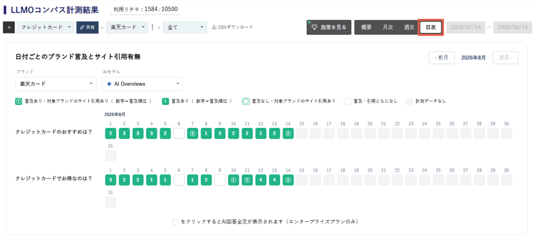This screenshot has width=534, height=238.
Task: Download data via CSVダウンロード link
Action: [232, 27]
